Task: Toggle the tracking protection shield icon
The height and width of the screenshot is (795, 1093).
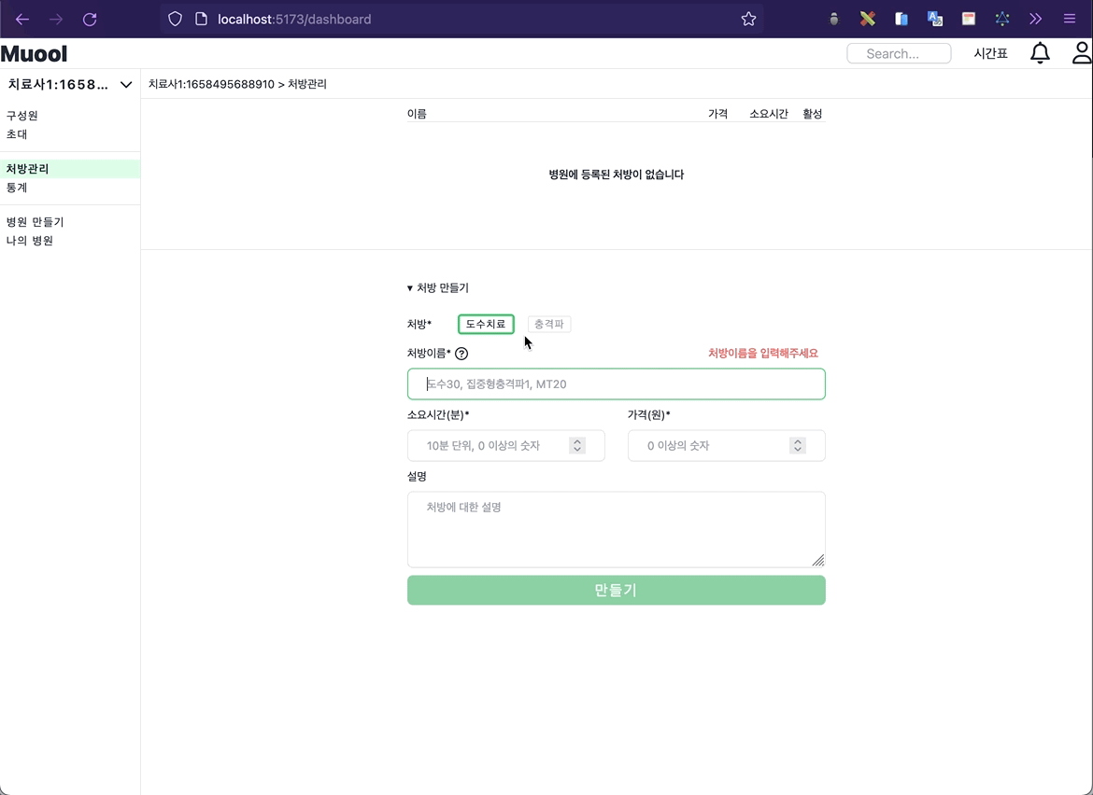Action: pyautogui.click(x=175, y=19)
